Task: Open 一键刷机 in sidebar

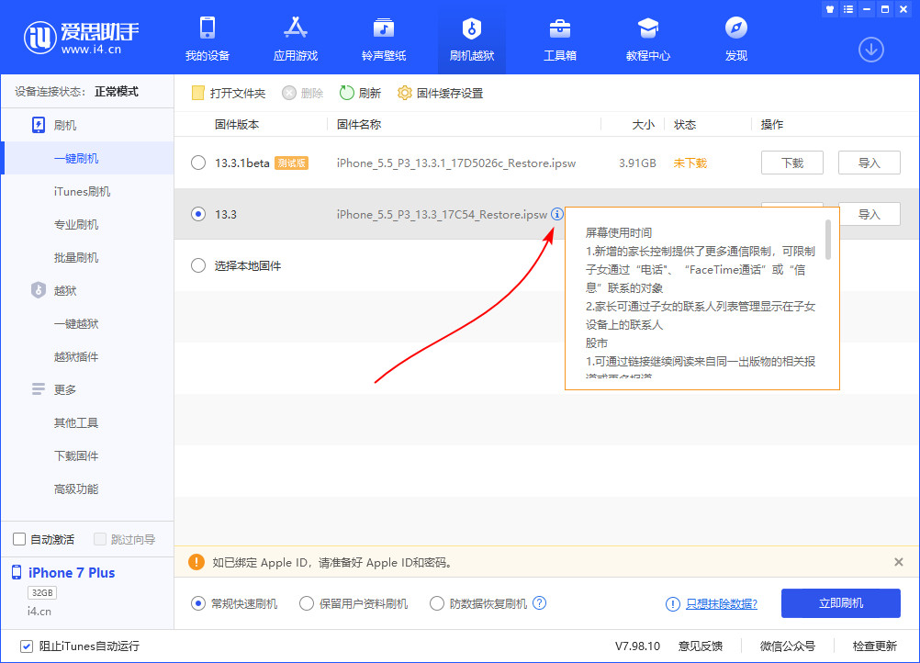Action: point(88,158)
